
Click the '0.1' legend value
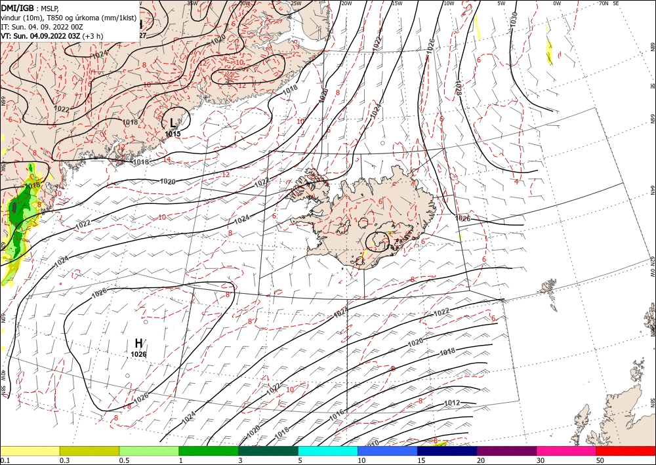click(4, 460)
